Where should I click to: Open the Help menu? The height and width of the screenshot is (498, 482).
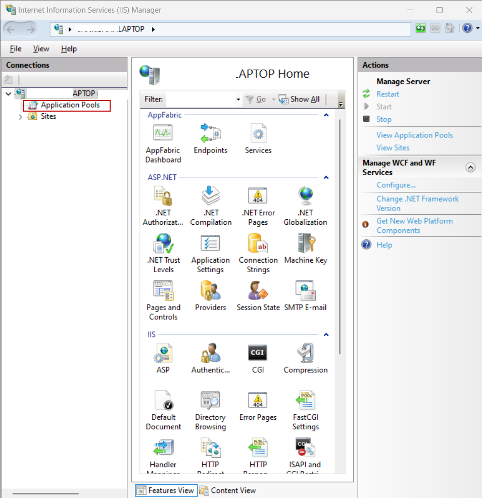click(69, 48)
